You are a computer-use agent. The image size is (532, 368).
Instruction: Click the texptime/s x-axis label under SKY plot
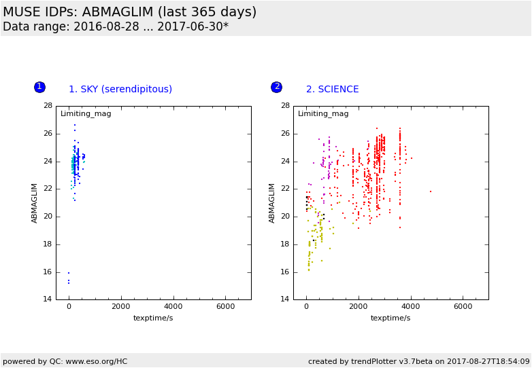(x=154, y=318)
